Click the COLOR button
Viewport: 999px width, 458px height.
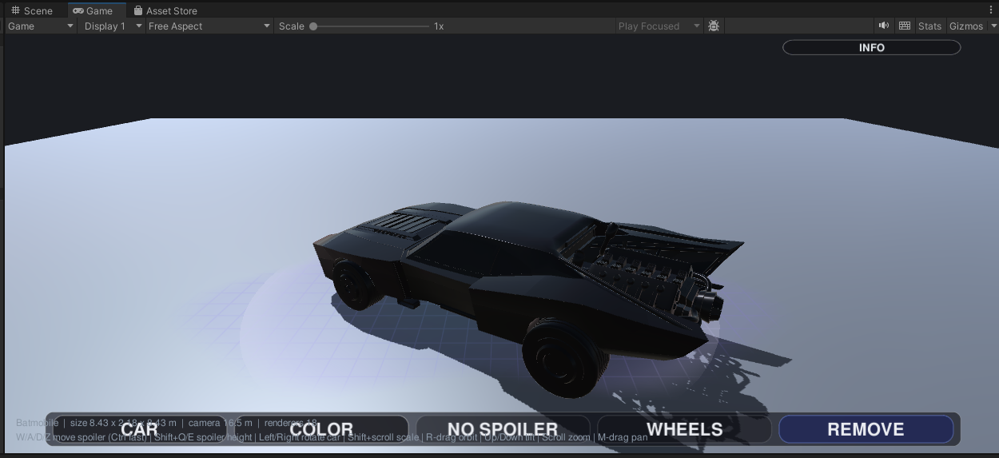point(321,429)
